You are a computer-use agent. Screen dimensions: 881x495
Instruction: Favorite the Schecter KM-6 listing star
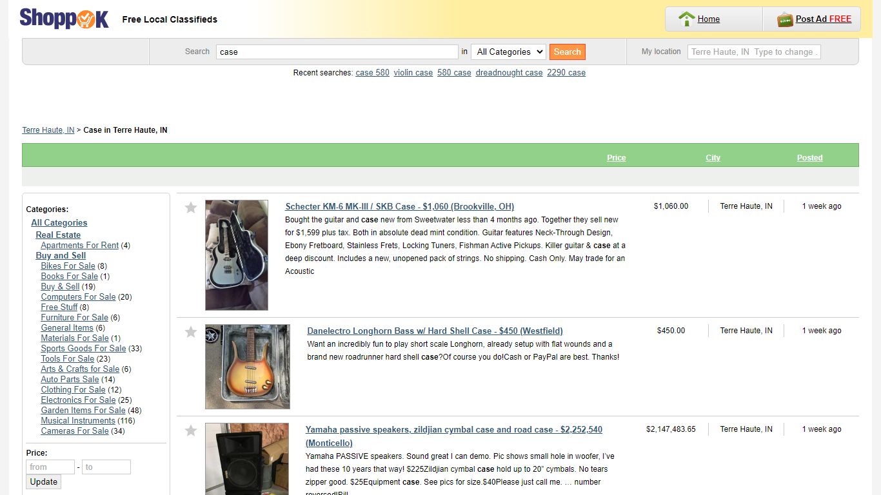[x=190, y=208]
